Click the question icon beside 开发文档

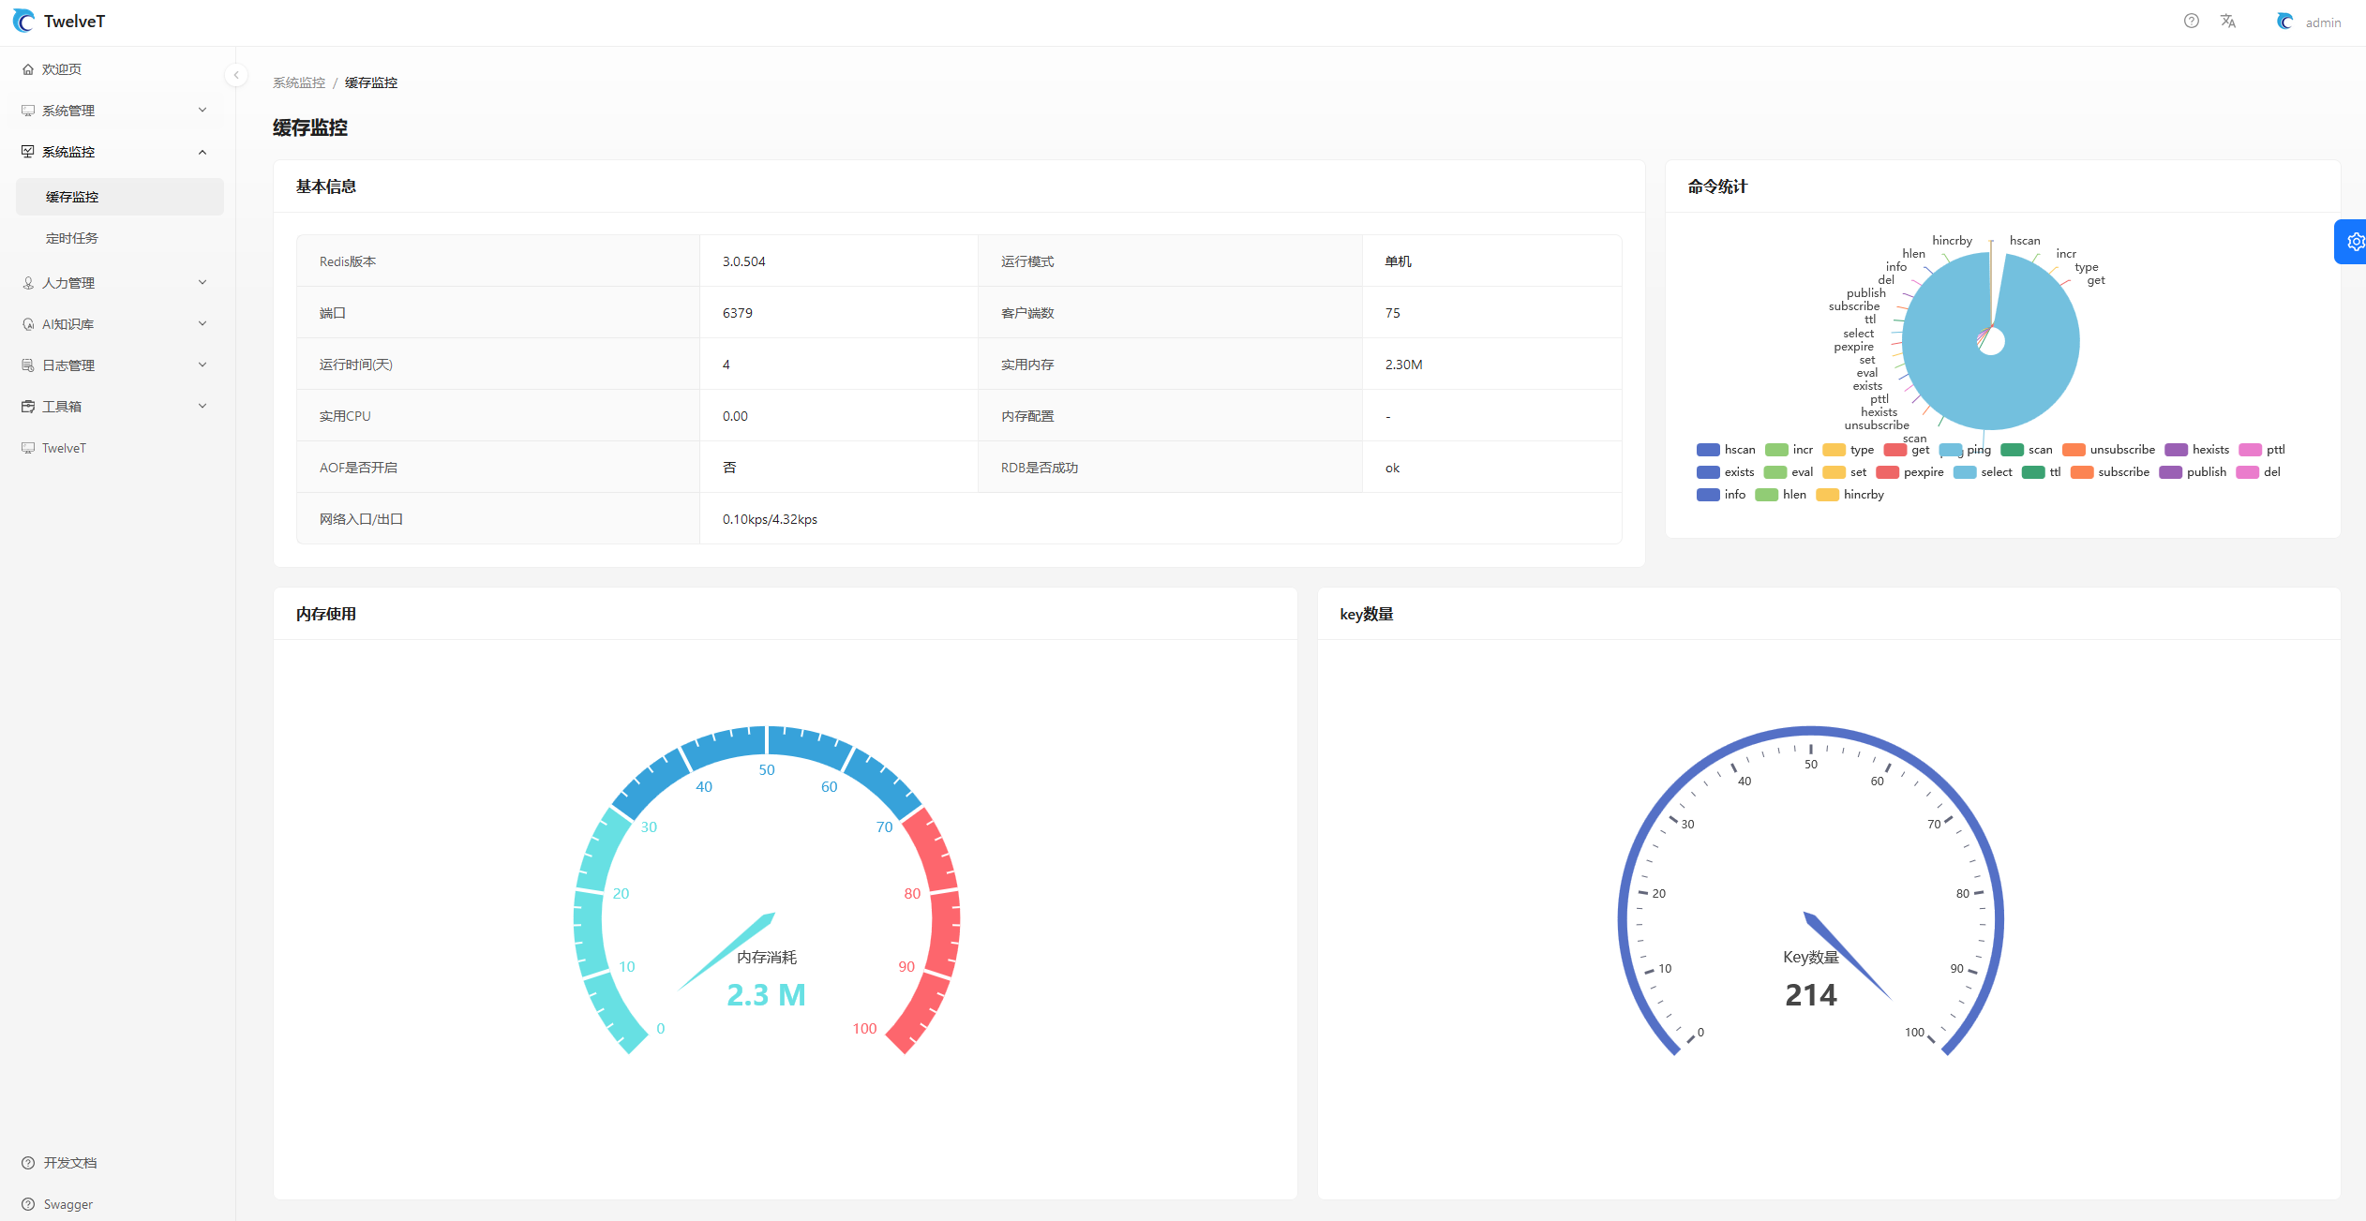(28, 1163)
